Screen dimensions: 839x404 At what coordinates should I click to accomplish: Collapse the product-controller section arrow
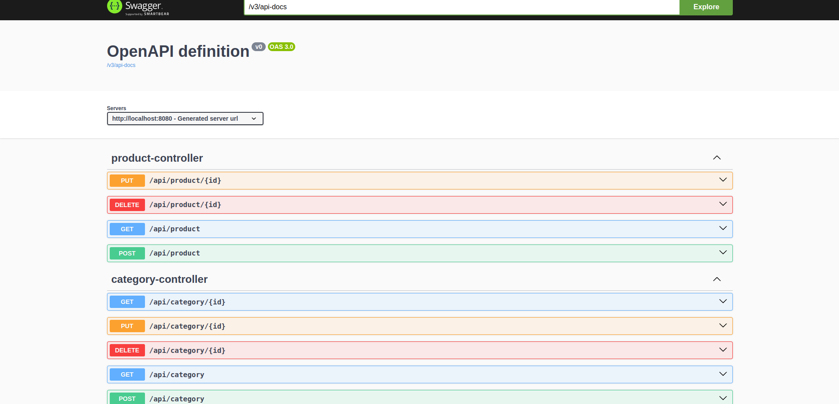point(717,158)
